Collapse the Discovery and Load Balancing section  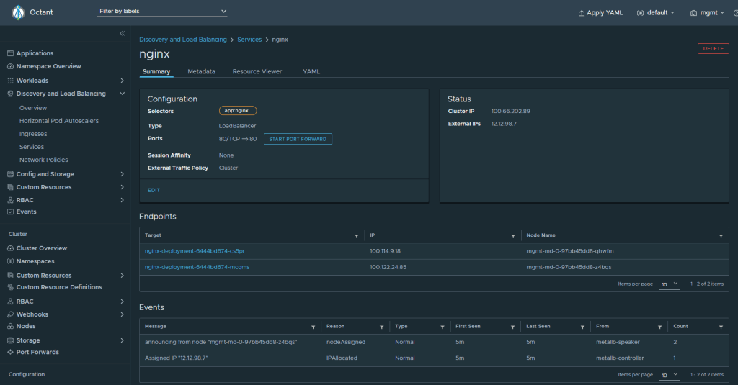[122, 94]
